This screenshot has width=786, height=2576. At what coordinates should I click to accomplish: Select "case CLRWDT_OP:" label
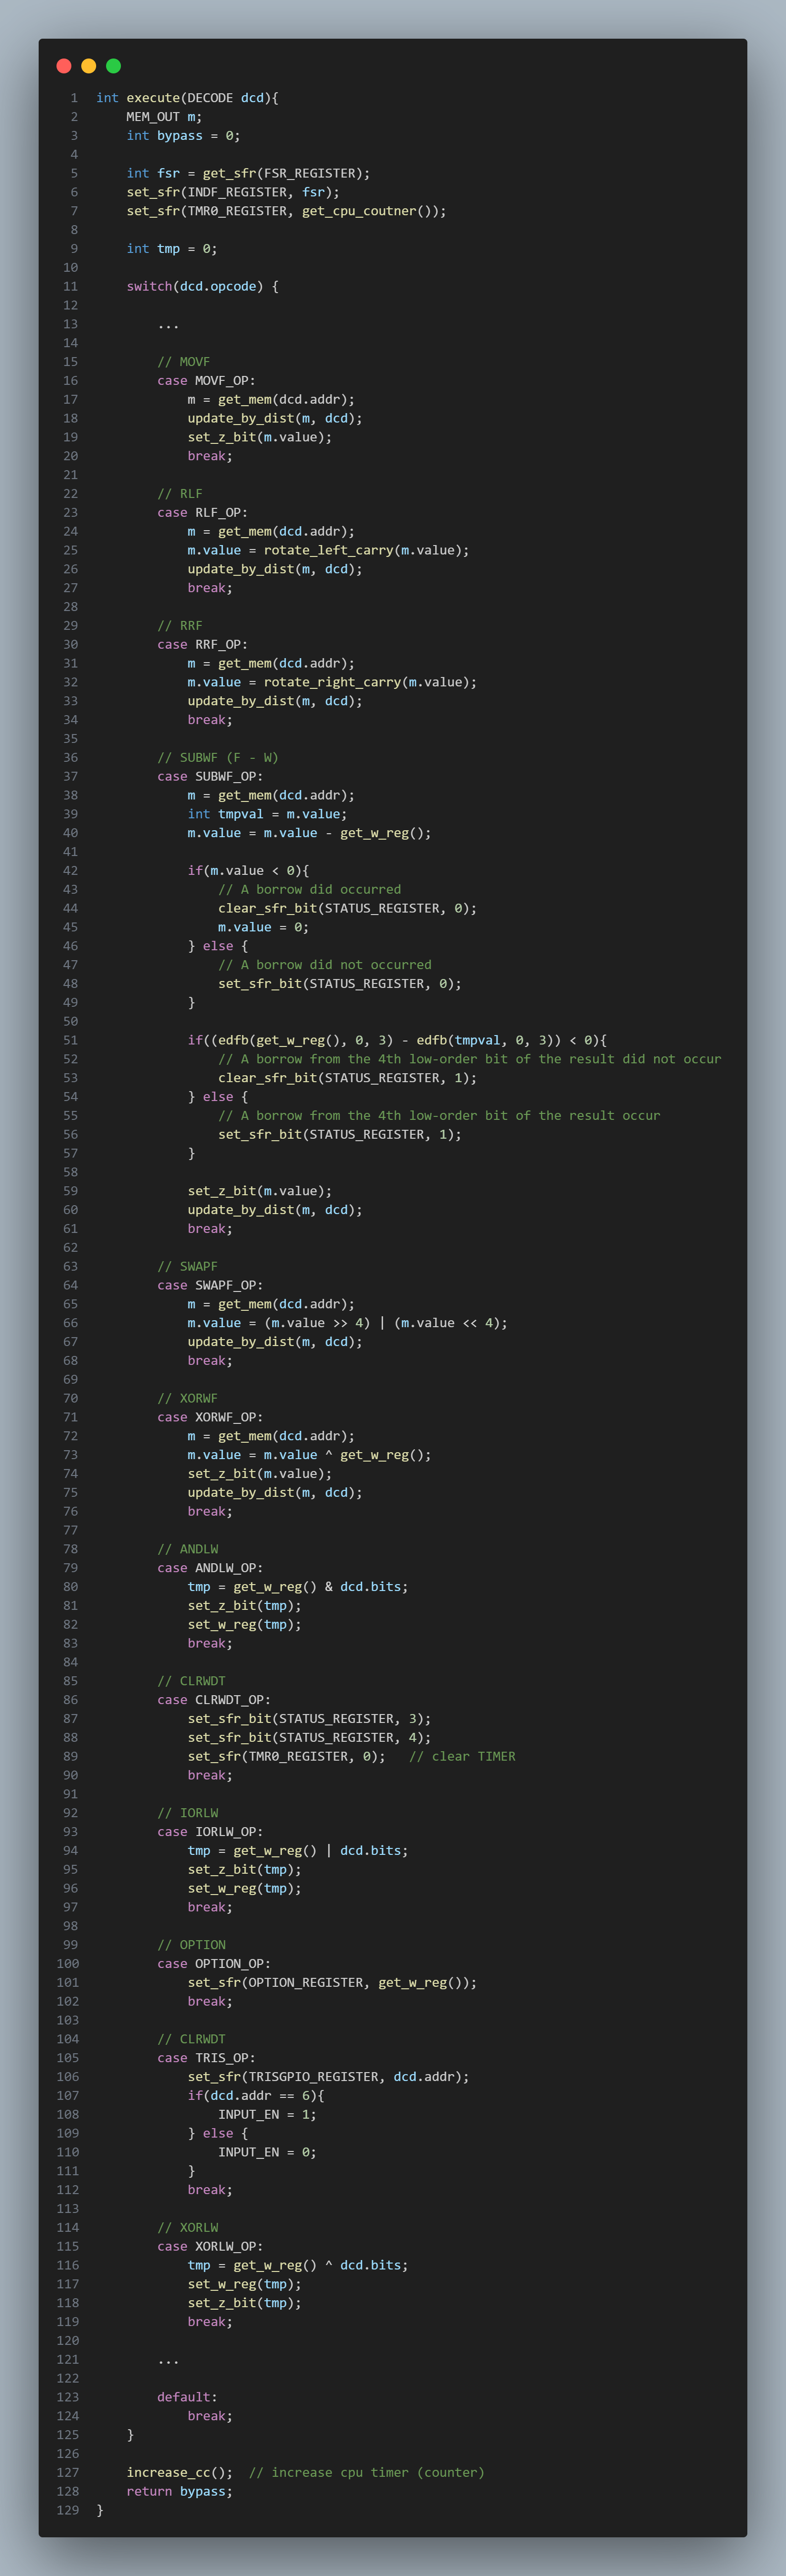214,1700
